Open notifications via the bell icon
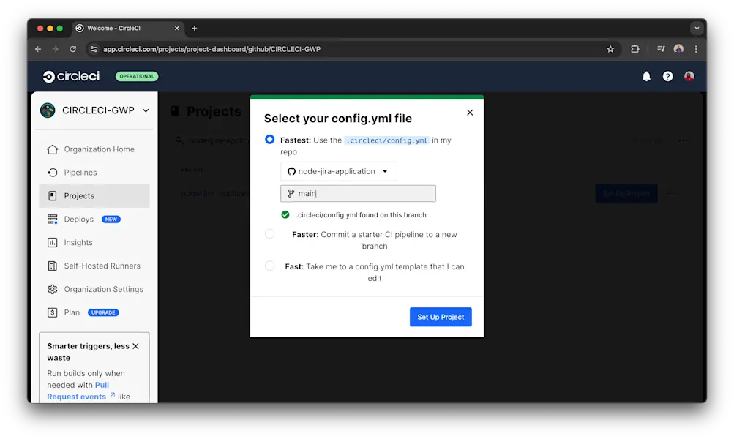 pyautogui.click(x=646, y=76)
